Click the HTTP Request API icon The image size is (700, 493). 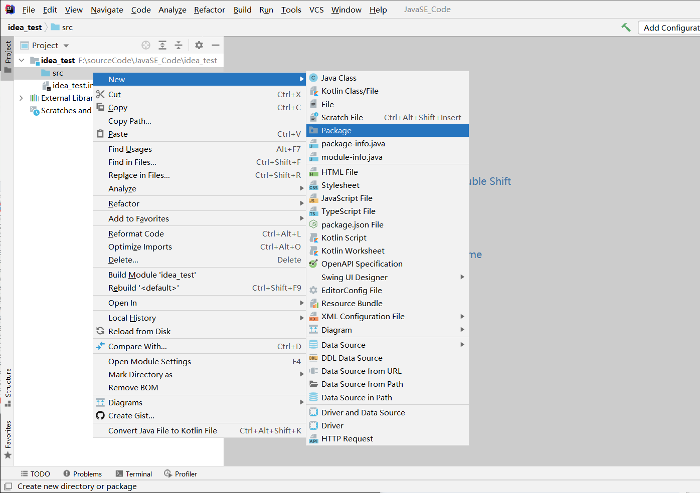[x=314, y=439]
